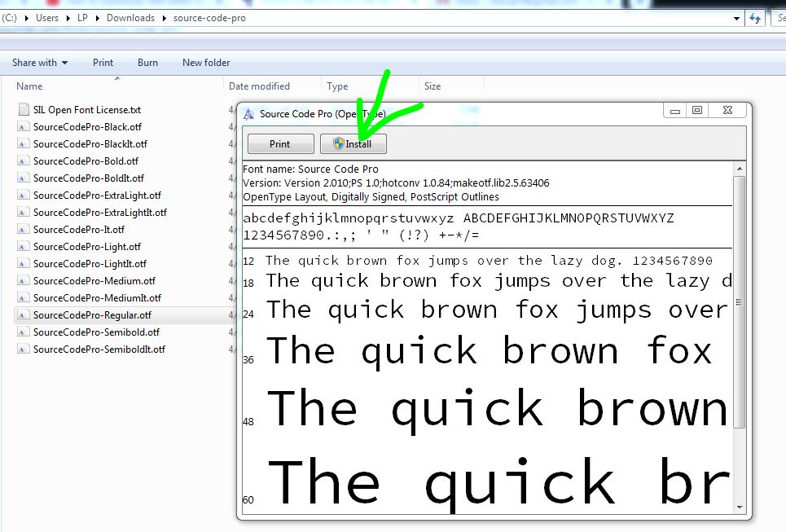Select the SourceCodePro-Semibold.otf file name

(96, 332)
